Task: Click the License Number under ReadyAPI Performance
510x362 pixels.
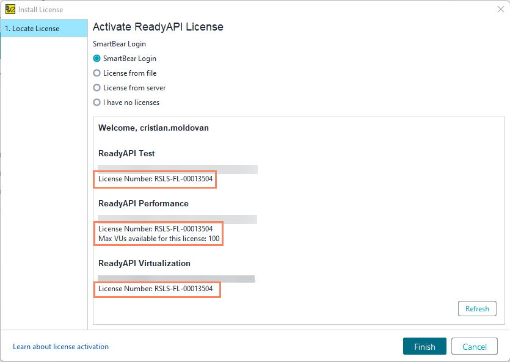Action: coord(156,229)
